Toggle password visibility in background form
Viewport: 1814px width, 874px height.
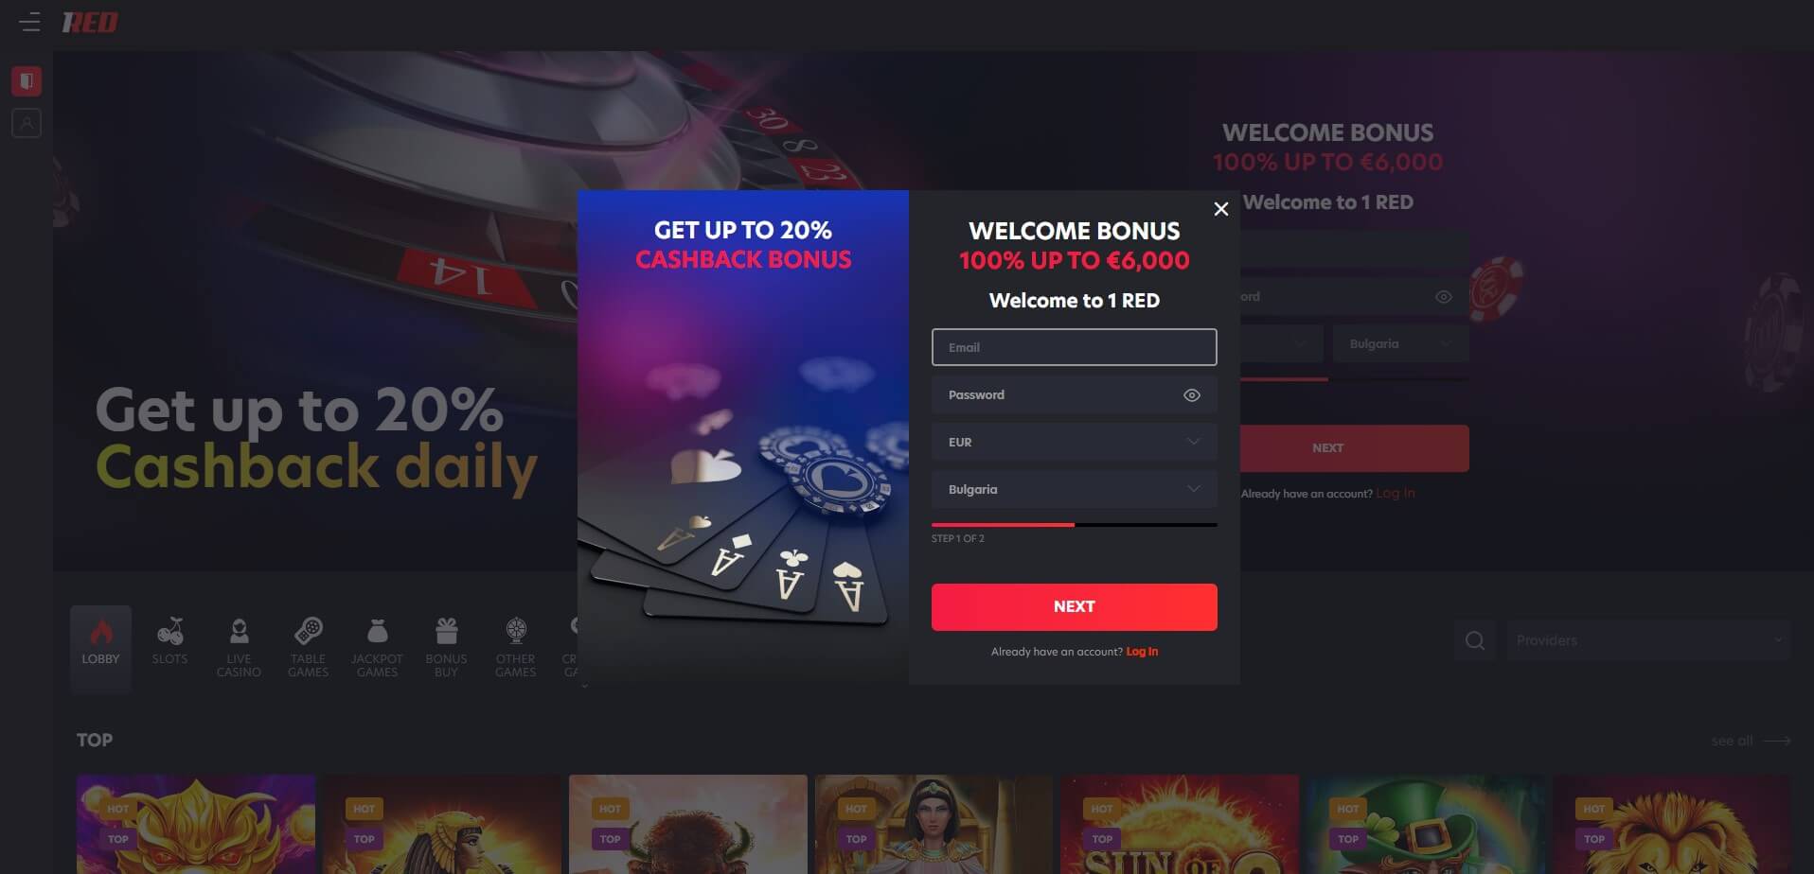click(x=1444, y=297)
